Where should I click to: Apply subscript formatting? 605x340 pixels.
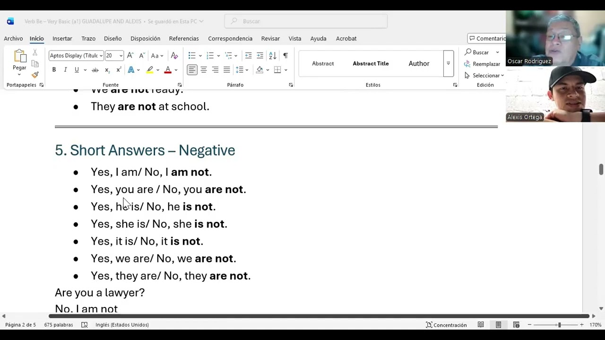click(107, 70)
